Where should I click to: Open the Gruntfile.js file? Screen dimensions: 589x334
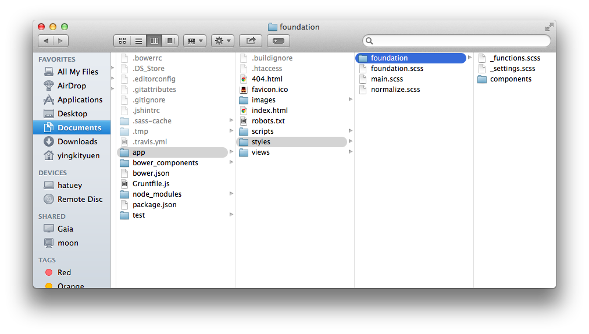[151, 184]
